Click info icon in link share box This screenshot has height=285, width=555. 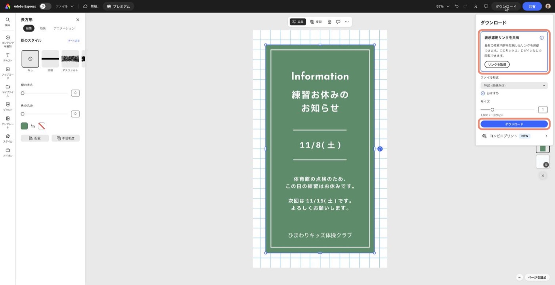click(542, 38)
